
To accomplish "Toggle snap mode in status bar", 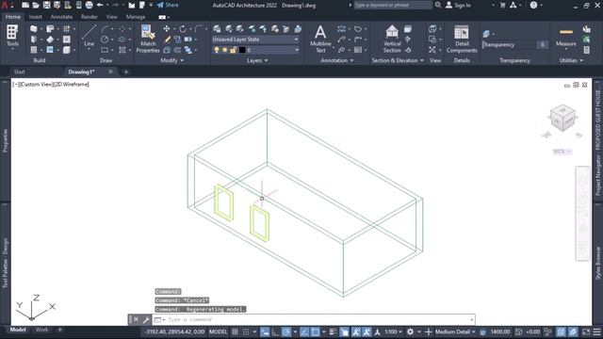I will pos(246,331).
